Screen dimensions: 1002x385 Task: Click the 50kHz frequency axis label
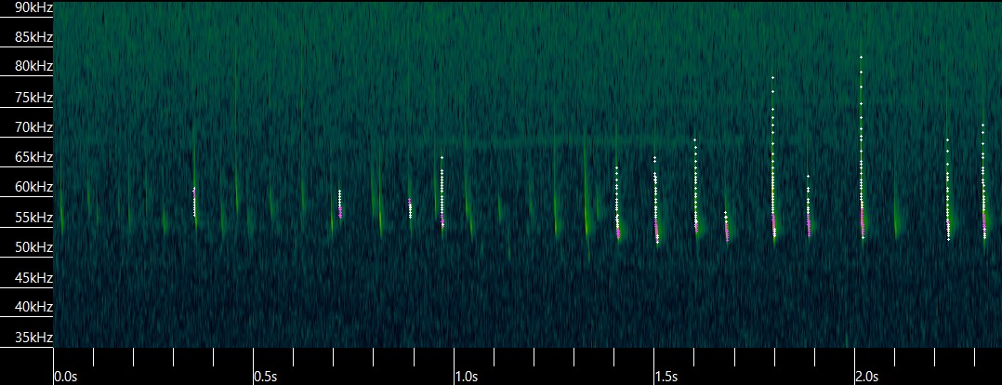click(x=26, y=247)
